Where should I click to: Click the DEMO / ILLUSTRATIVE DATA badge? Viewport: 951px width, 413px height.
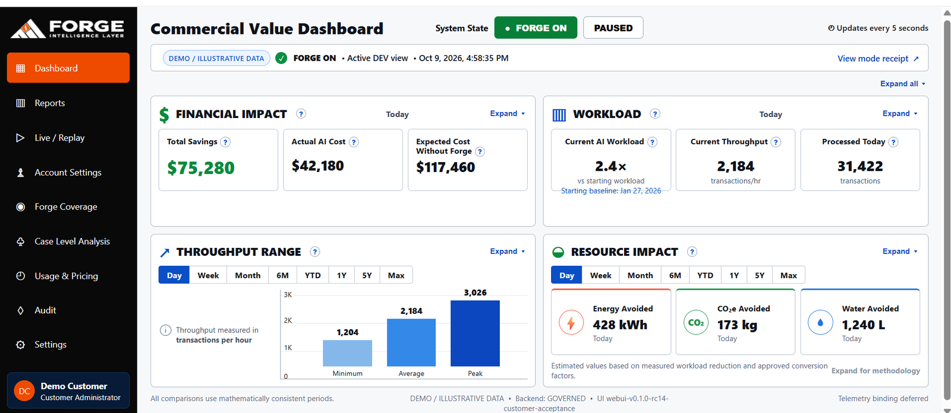click(216, 58)
